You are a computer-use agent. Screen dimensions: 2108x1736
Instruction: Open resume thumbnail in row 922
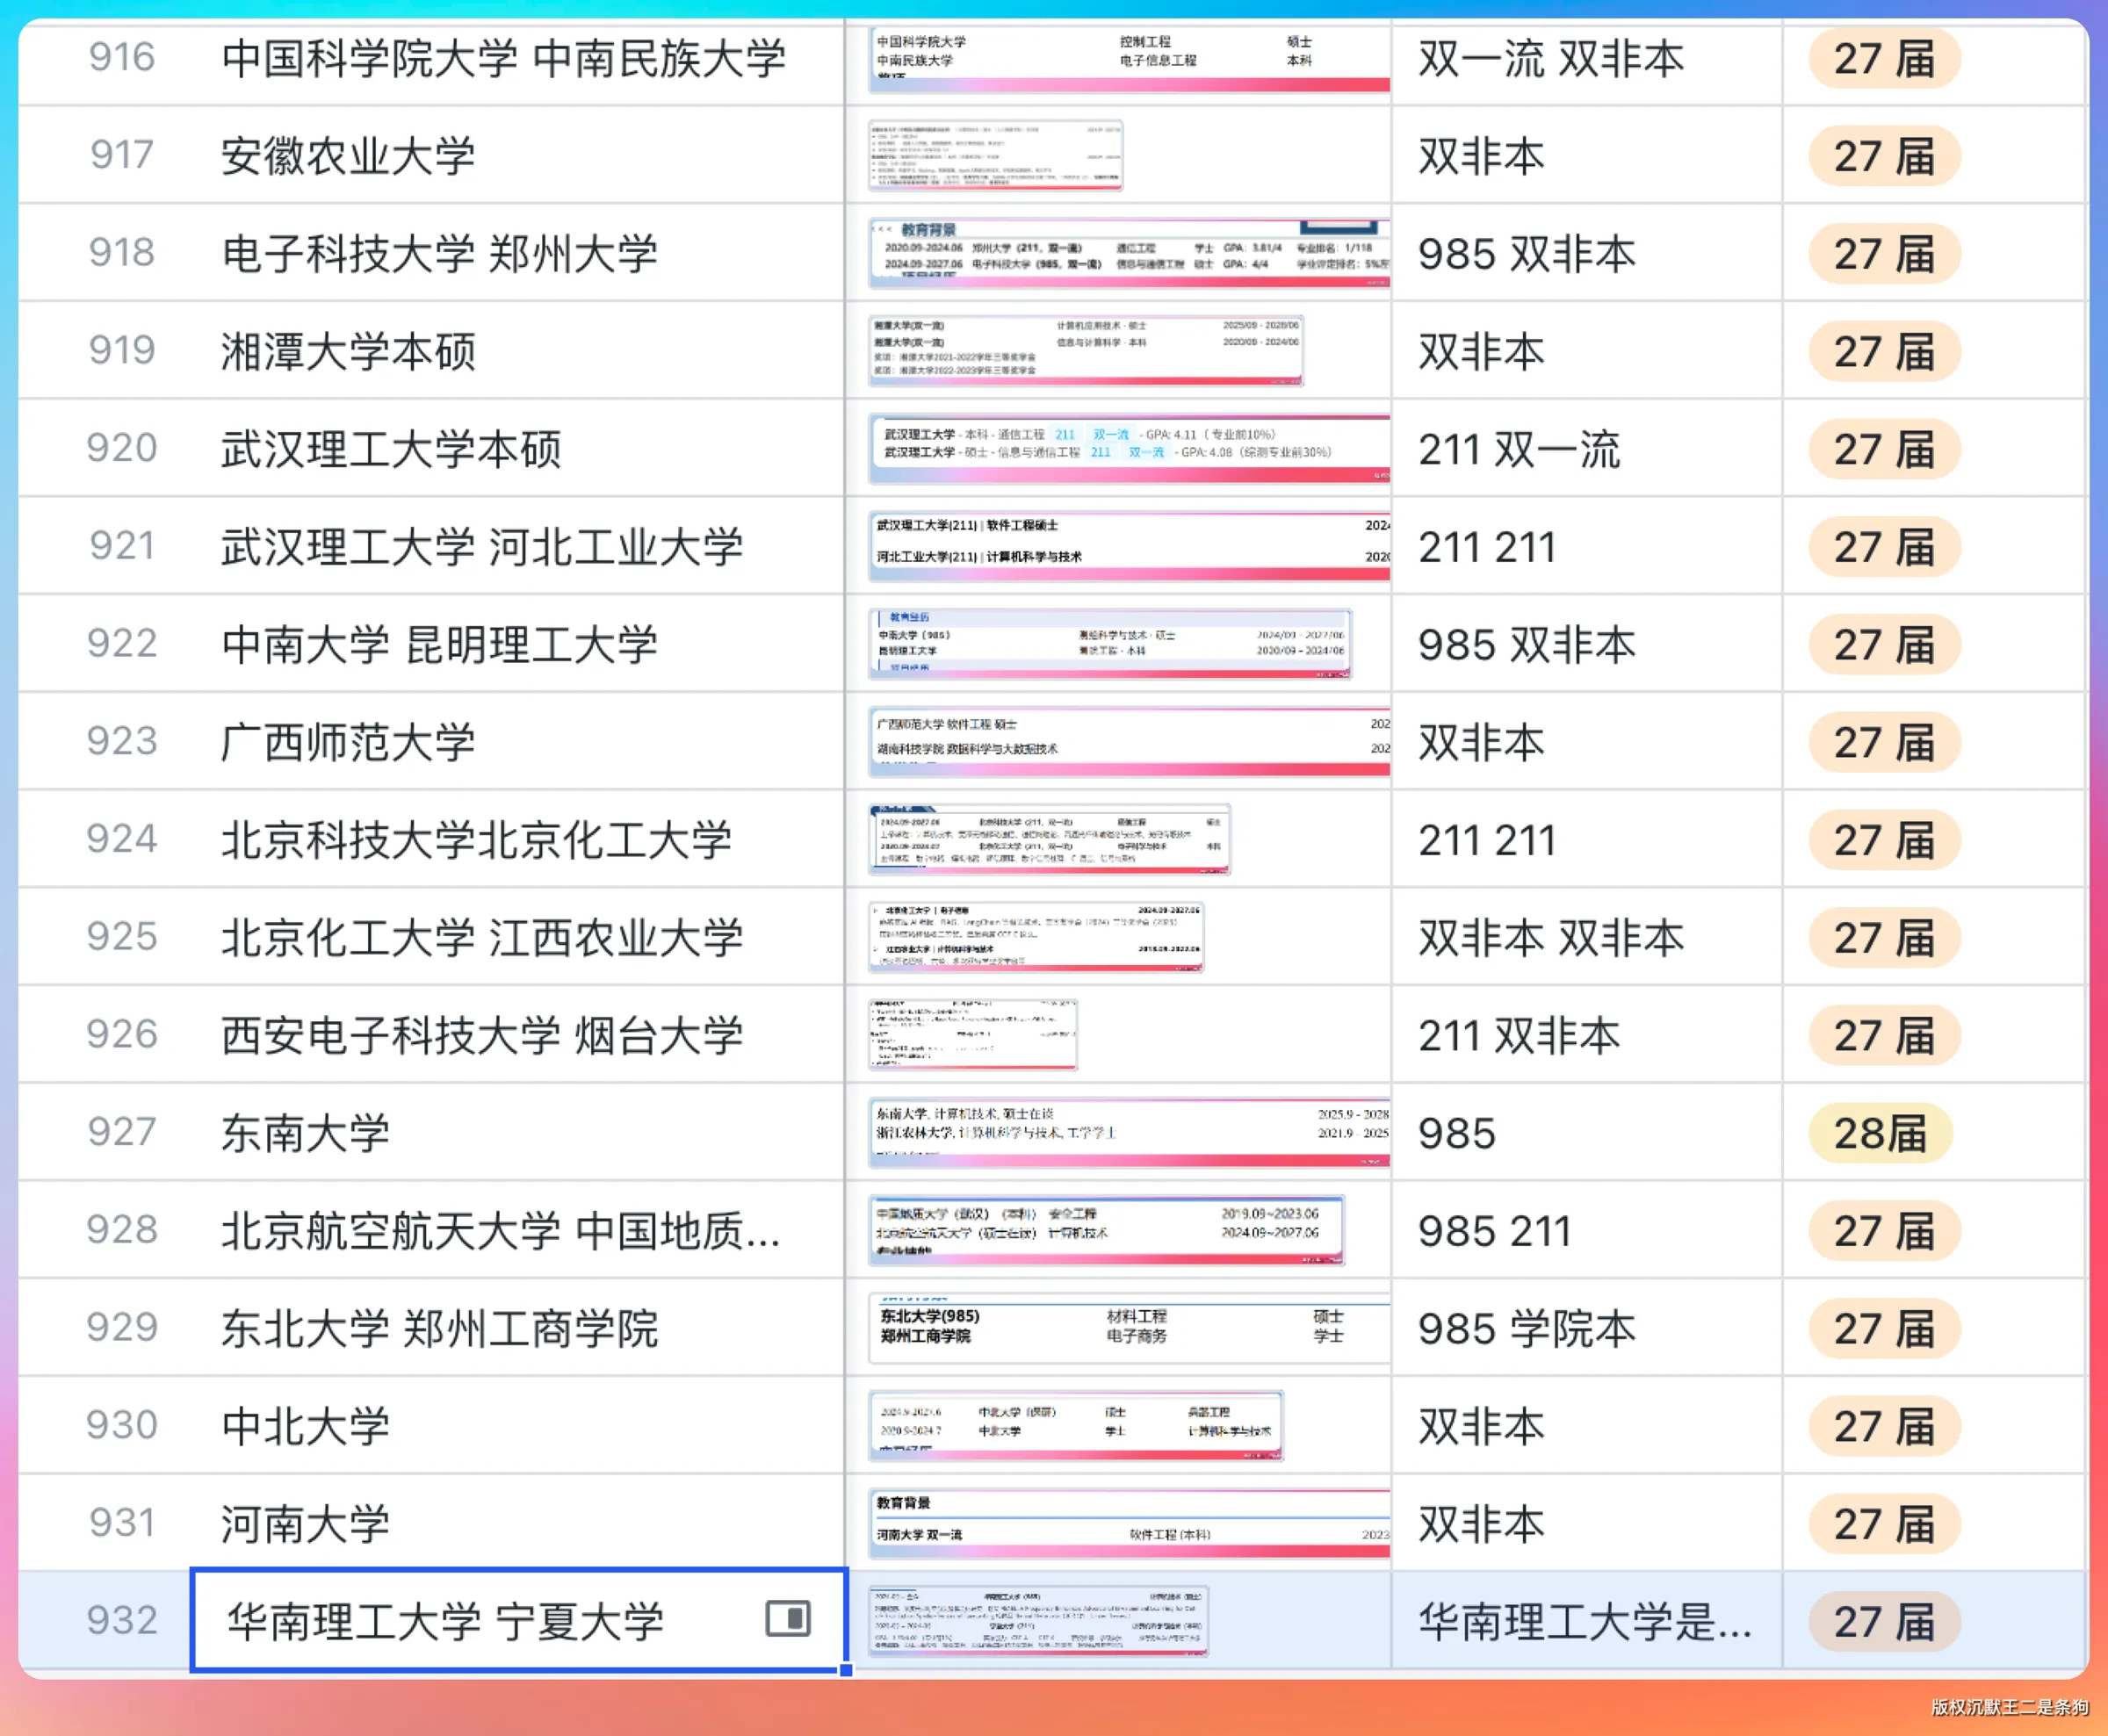click(1110, 644)
